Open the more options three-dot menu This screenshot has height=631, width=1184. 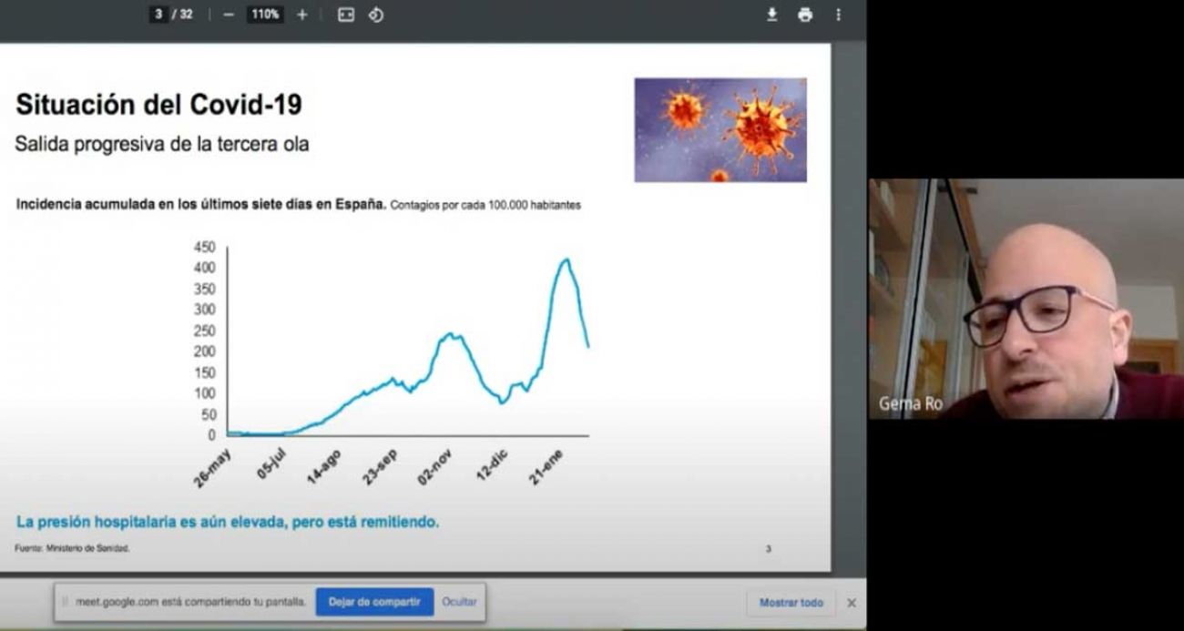pos(837,15)
